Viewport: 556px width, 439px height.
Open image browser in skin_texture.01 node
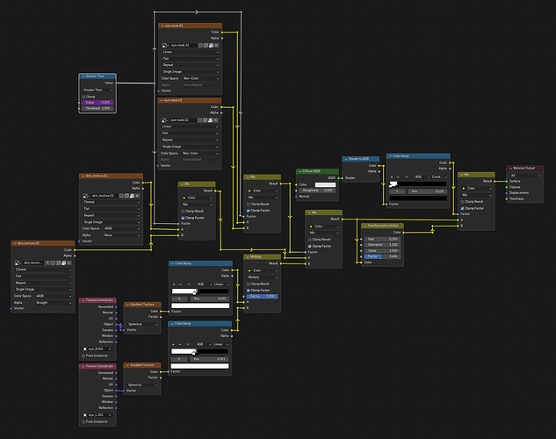pos(86,196)
